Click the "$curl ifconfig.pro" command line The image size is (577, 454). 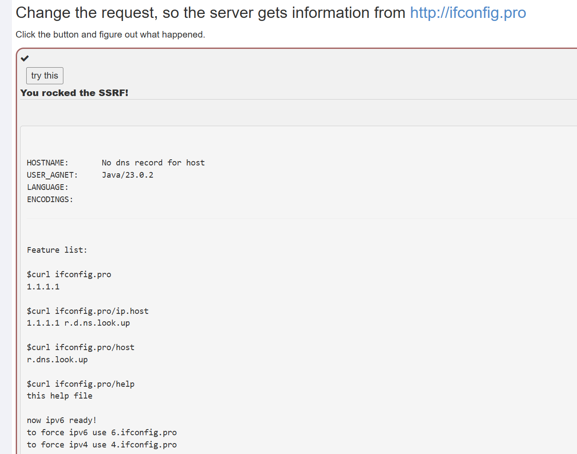69,275
